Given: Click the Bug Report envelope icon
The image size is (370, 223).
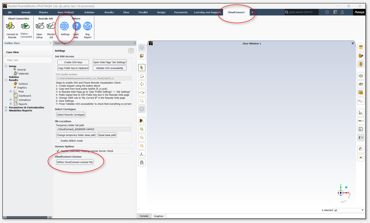Looking at the screenshot, I should click(88, 26).
